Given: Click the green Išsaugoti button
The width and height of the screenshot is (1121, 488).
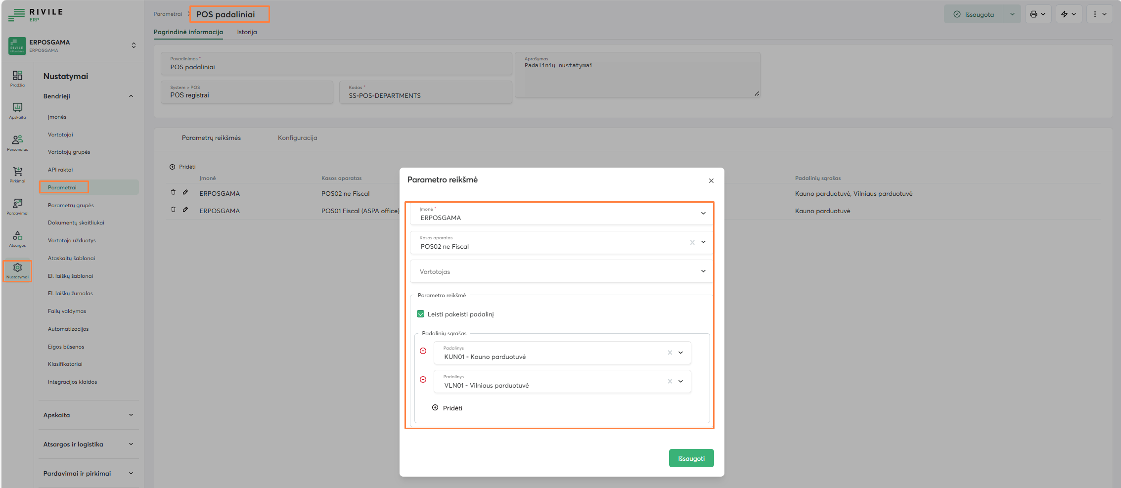Looking at the screenshot, I should coord(691,458).
